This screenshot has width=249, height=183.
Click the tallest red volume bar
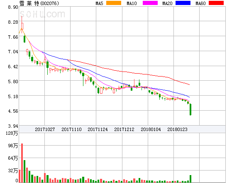click(22, 163)
